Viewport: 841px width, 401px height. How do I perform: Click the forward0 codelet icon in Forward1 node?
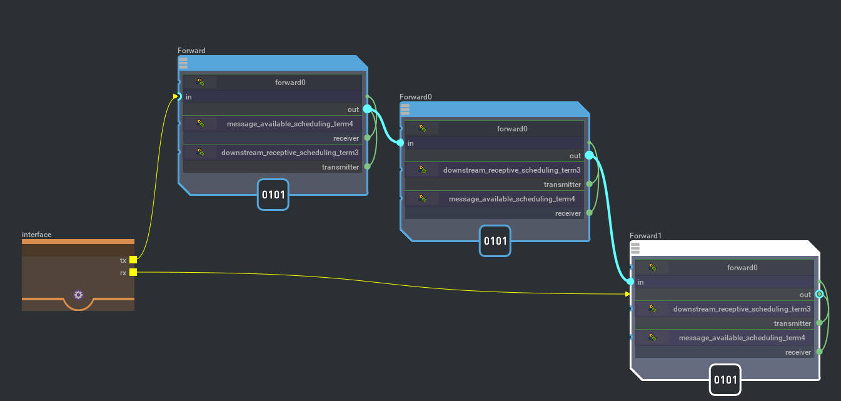tap(652, 267)
